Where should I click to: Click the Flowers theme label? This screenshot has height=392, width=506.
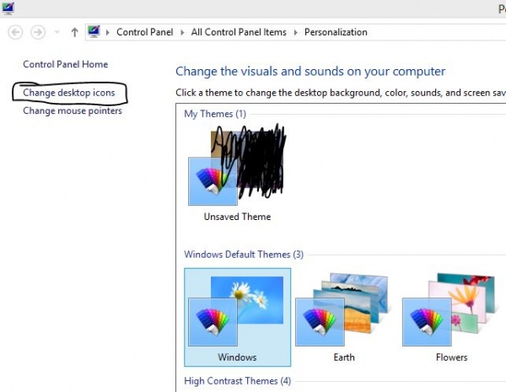[x=451, y=357]
